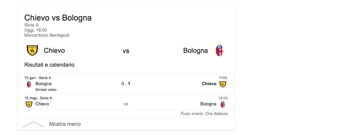Click Chievo crest in 15 mag match
The image size is (357, 136).
(x=29, y=104)
